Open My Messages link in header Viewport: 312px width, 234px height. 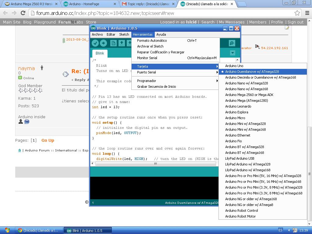click(x=232, y=22)
